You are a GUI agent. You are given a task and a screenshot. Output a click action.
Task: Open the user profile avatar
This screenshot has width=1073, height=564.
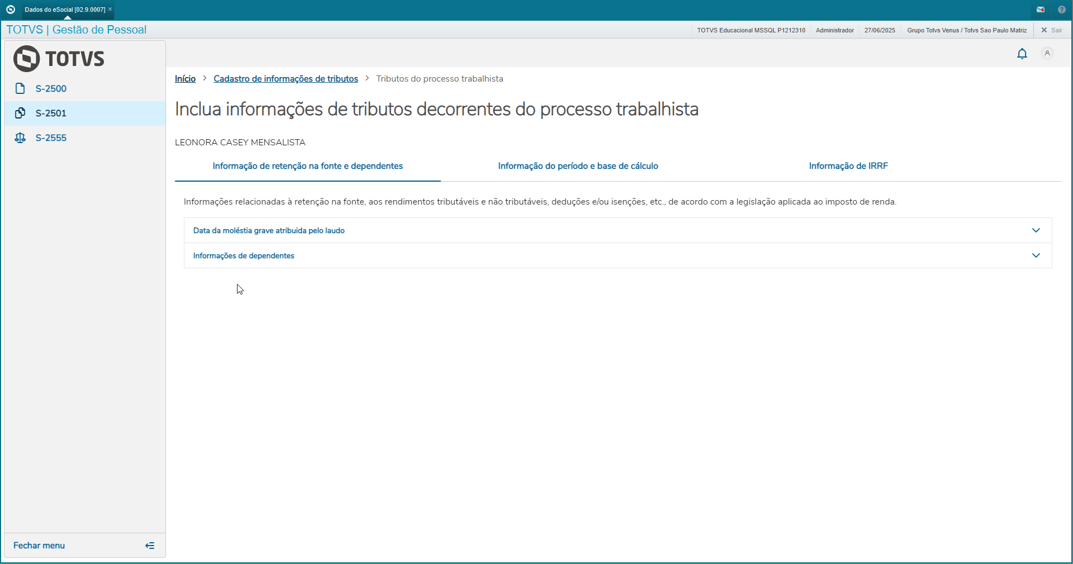(1047, 54)
